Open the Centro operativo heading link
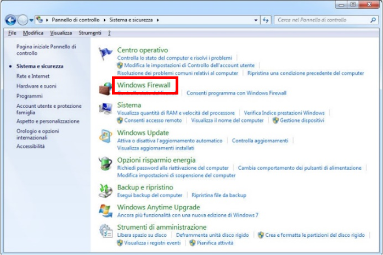 (143, 50)
